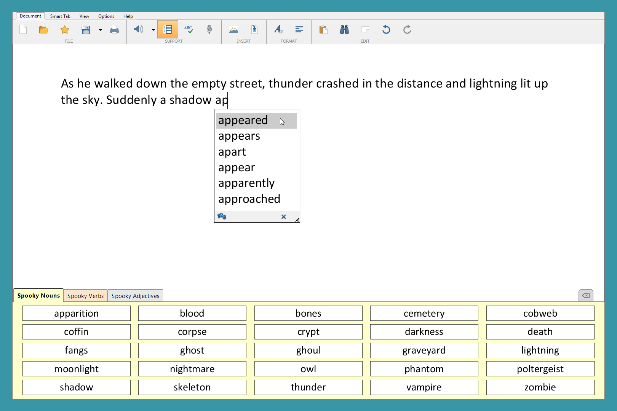Choose 'approached' from the prediction list
This screenshot has height=411, width=617.
pyautogui.click(x=256, y=199)
